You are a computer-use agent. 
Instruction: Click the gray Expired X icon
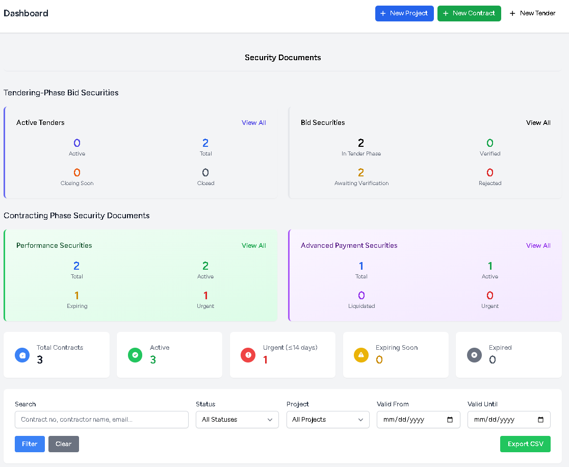click(x=474, y=355)
